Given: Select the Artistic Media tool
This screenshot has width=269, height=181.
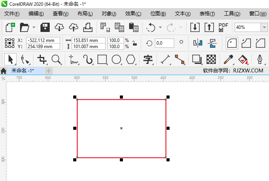Looking at the screenshot, I should tap(88, 59).
